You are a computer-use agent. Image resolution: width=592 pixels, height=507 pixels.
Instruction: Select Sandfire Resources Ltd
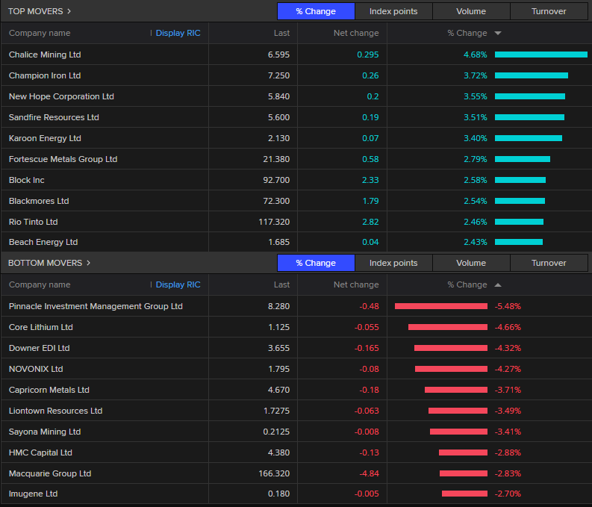(54, 117)
